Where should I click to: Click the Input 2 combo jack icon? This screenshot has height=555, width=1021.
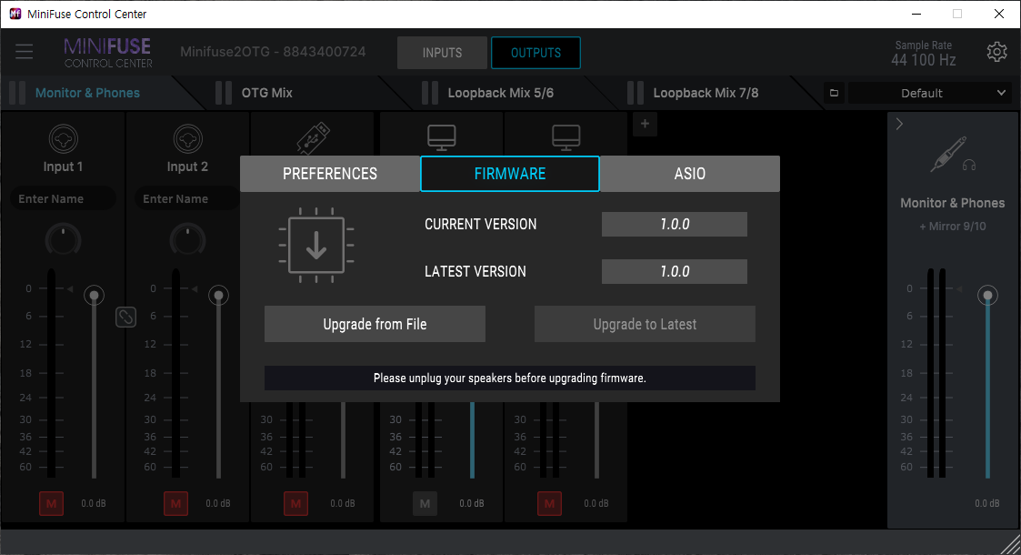[187, 139]
